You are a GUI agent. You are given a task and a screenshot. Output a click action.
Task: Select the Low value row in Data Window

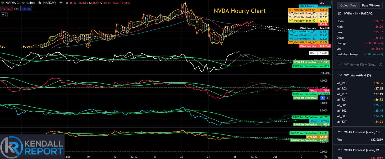click(x=360, y=32)
